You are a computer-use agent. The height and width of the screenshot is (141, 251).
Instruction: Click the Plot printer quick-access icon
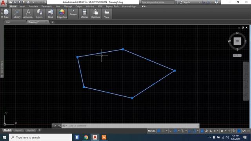point(28,2)
